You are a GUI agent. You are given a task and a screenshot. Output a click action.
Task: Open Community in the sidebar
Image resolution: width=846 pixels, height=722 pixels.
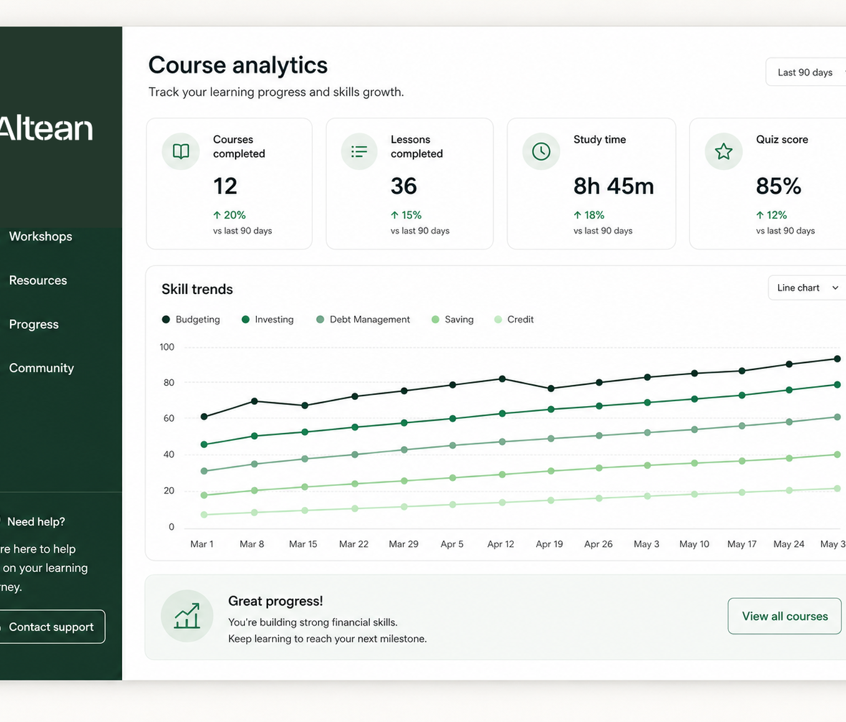(41, 368)
